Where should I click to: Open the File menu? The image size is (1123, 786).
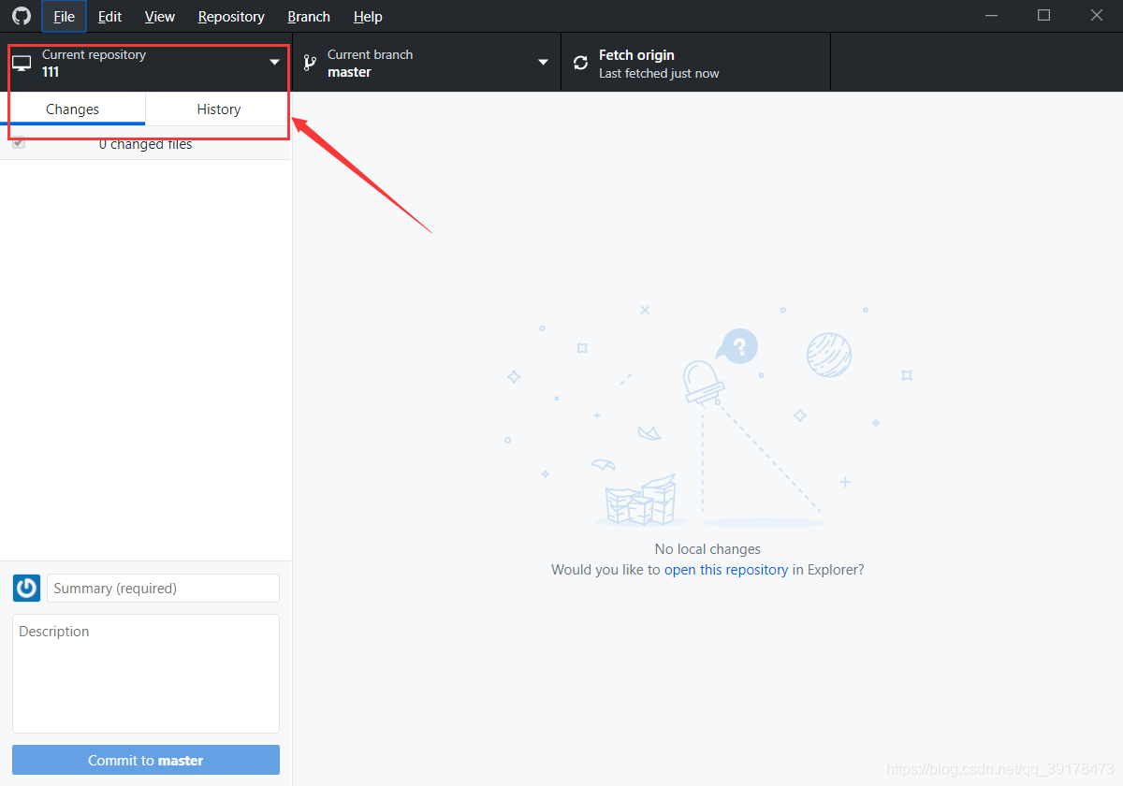64,17
